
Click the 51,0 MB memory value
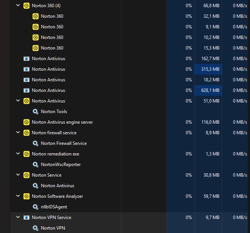(211, 101)
